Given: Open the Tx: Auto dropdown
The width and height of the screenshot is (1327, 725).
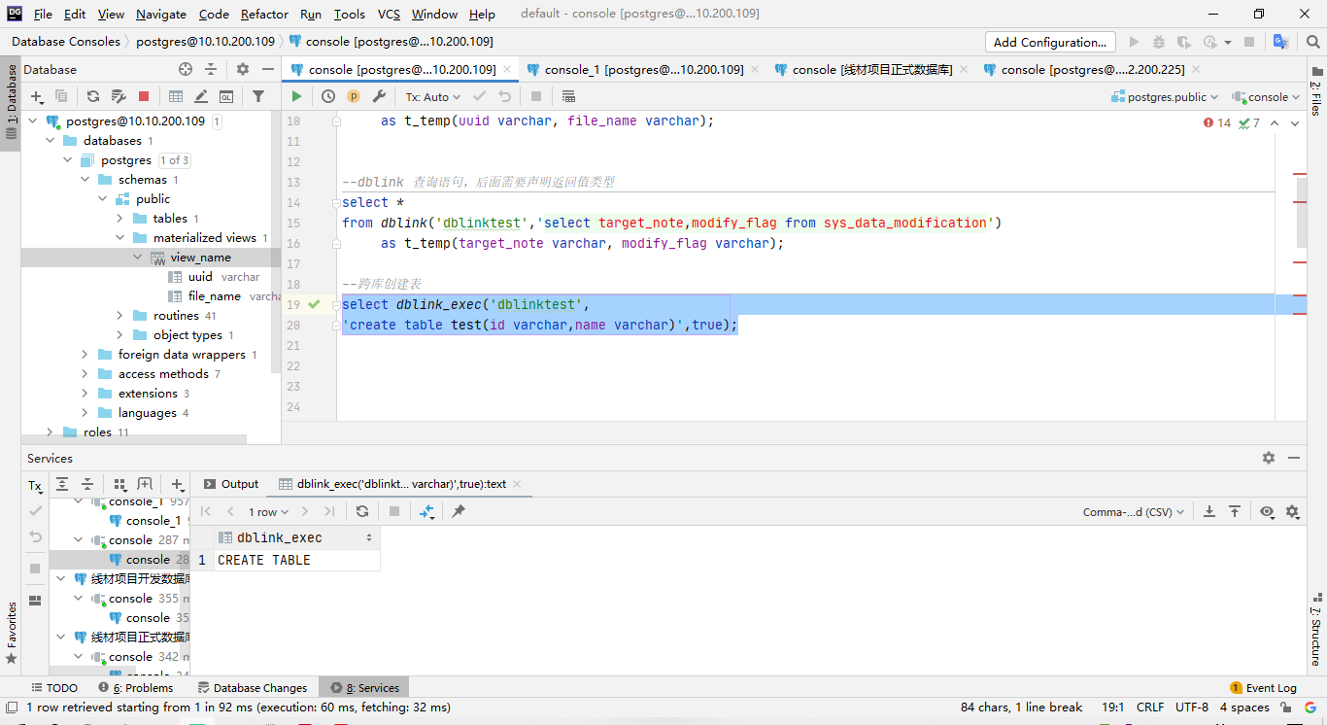Looking at the screenshot, I should pos(431,96).
